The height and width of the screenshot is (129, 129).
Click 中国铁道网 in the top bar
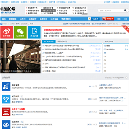point(4,2)
